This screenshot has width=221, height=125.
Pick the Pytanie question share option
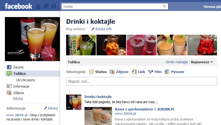175,72
